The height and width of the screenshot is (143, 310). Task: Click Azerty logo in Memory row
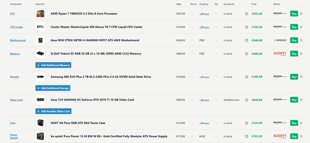click(x=280, y=54)
